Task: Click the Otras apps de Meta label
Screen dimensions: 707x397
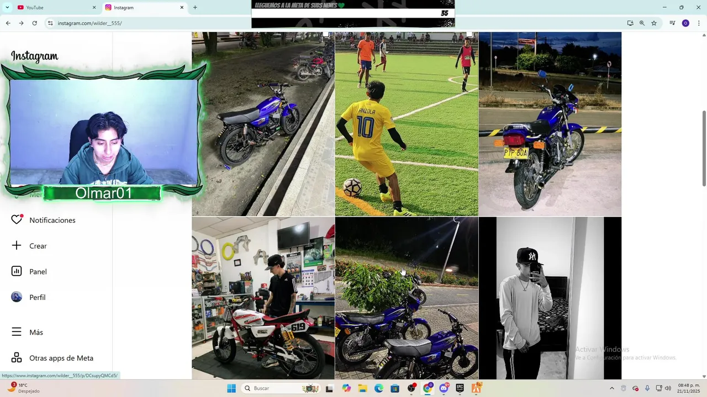Action: tap(61, 358)
